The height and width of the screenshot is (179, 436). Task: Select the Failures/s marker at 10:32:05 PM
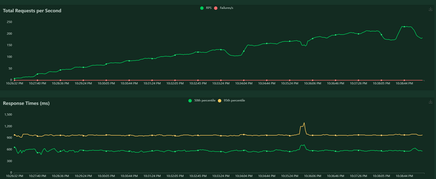tap(175, 80)
